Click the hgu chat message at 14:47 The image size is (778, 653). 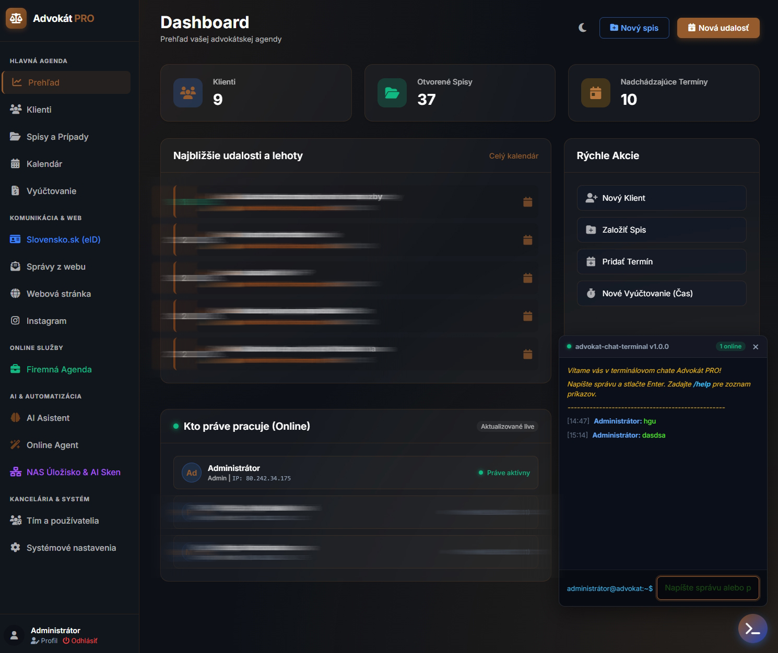click(x=650, y=421)
